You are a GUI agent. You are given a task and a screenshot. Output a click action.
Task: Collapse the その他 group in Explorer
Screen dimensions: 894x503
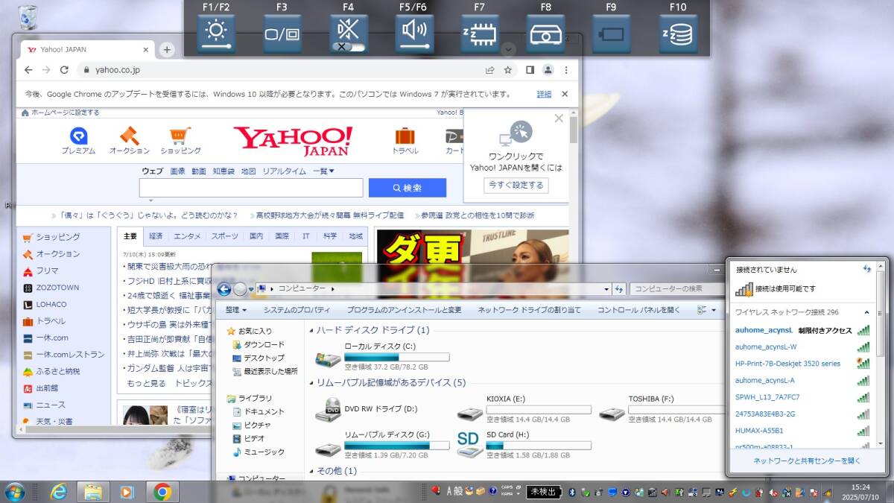pos(312,472)
